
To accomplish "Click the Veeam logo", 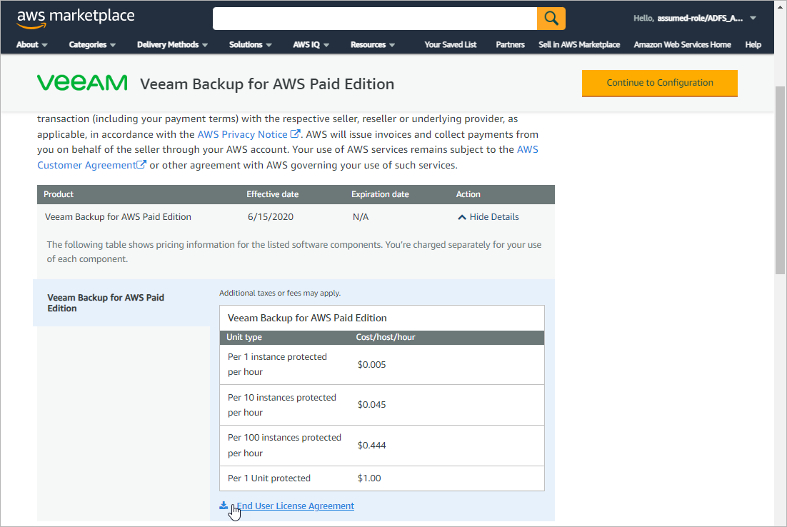I will point(82,83).
